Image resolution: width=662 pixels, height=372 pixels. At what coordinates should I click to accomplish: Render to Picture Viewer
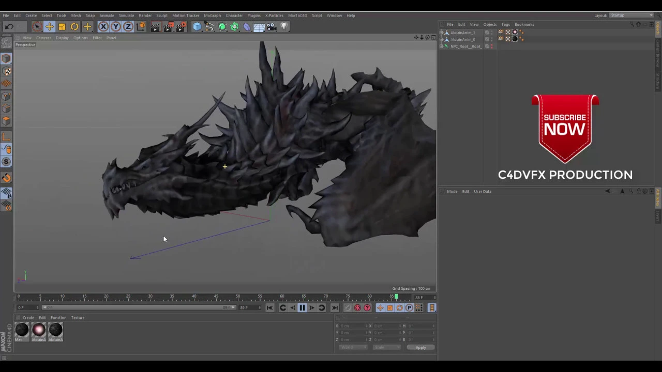tap(168, 27)
